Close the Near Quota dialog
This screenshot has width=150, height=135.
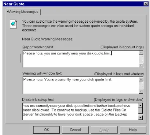(146, 4)
